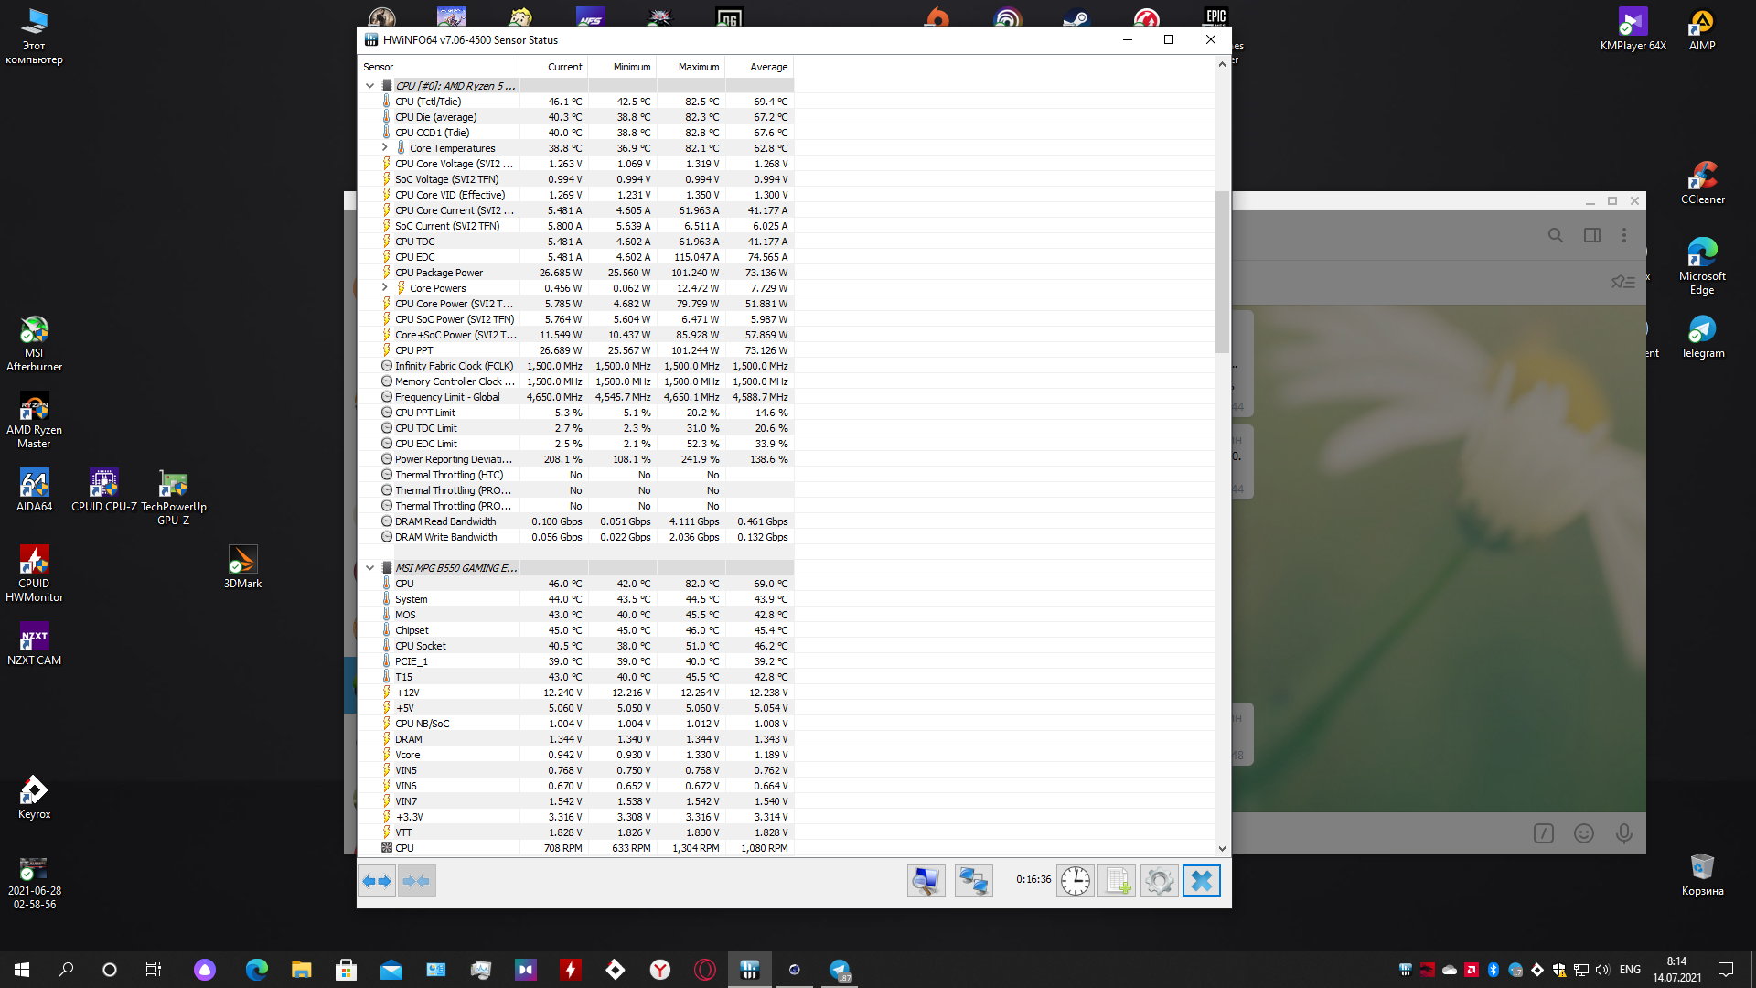This screenshot has height=988, width=1756.
Task: Click the shrink view arrows button
Action: [x=416, y=881]
